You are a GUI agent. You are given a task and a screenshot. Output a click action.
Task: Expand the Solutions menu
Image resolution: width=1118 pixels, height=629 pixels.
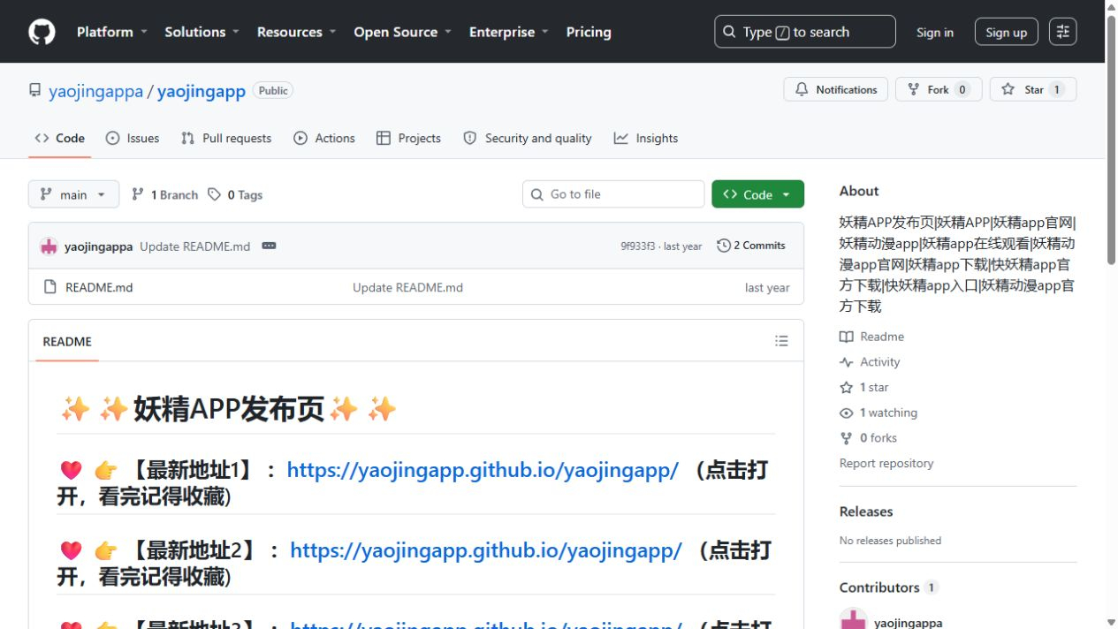(x=202, y=32)
